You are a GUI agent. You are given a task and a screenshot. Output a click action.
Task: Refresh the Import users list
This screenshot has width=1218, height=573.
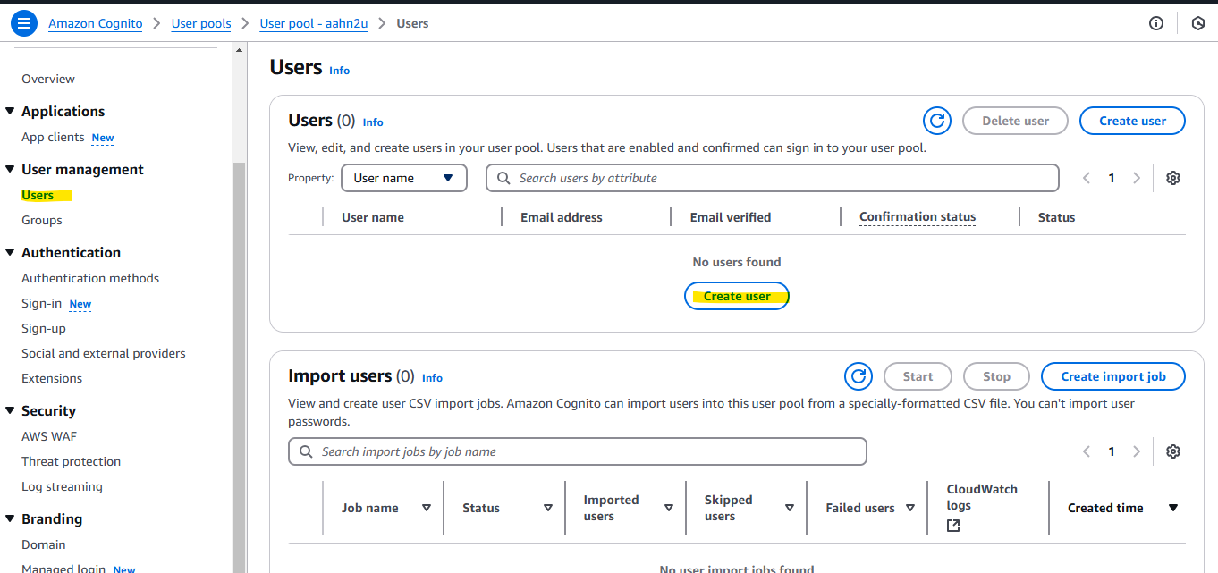[859, 376]
